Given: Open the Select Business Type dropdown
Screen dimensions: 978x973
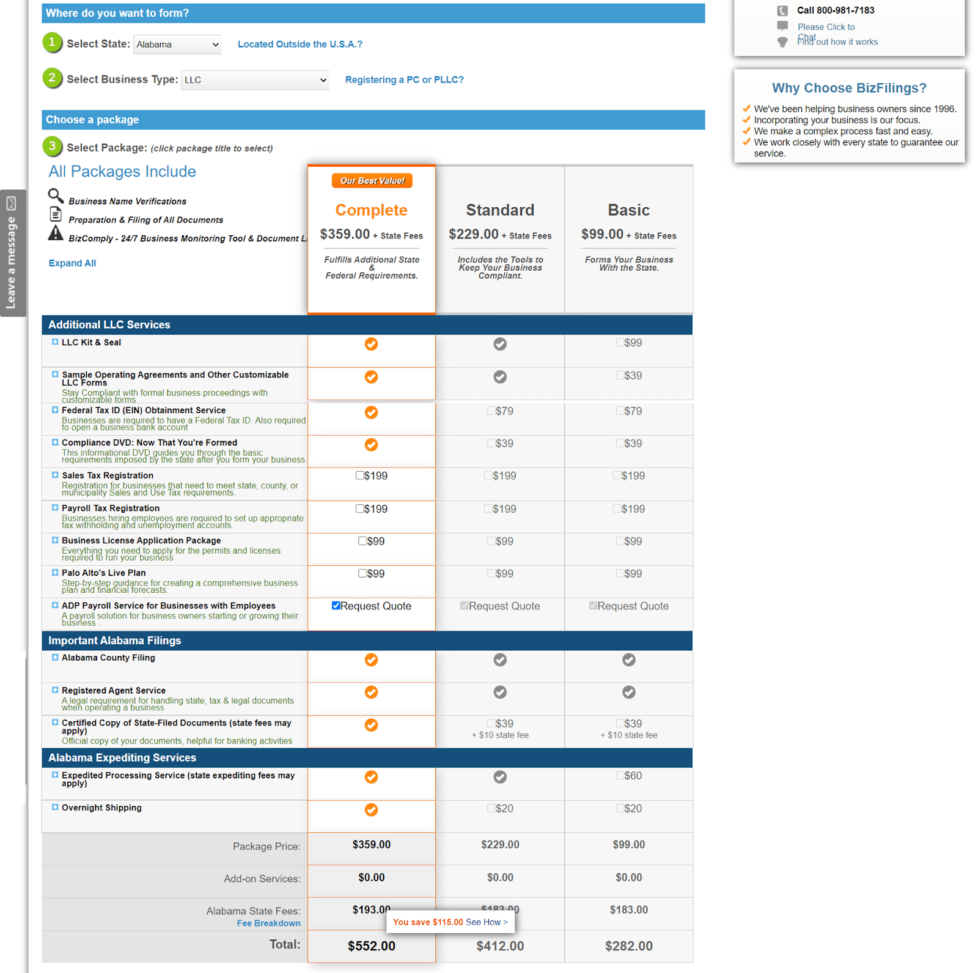Looking at the screenshot, I should 255,80.
